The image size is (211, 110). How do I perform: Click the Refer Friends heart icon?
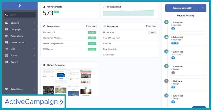click(6, 89)
